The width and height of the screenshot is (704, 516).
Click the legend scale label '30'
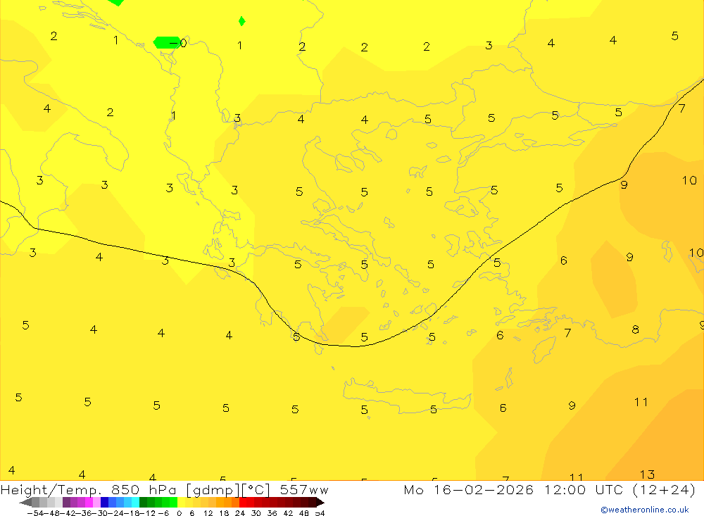pyautogui.click(x=256, y=513)
